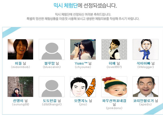Click the 미돌 님 username link
This screenshot has height=115, width=163.
(x=20, y=63)
